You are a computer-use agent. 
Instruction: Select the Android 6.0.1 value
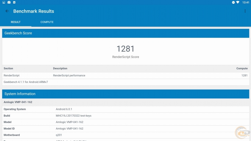point(64,109)
